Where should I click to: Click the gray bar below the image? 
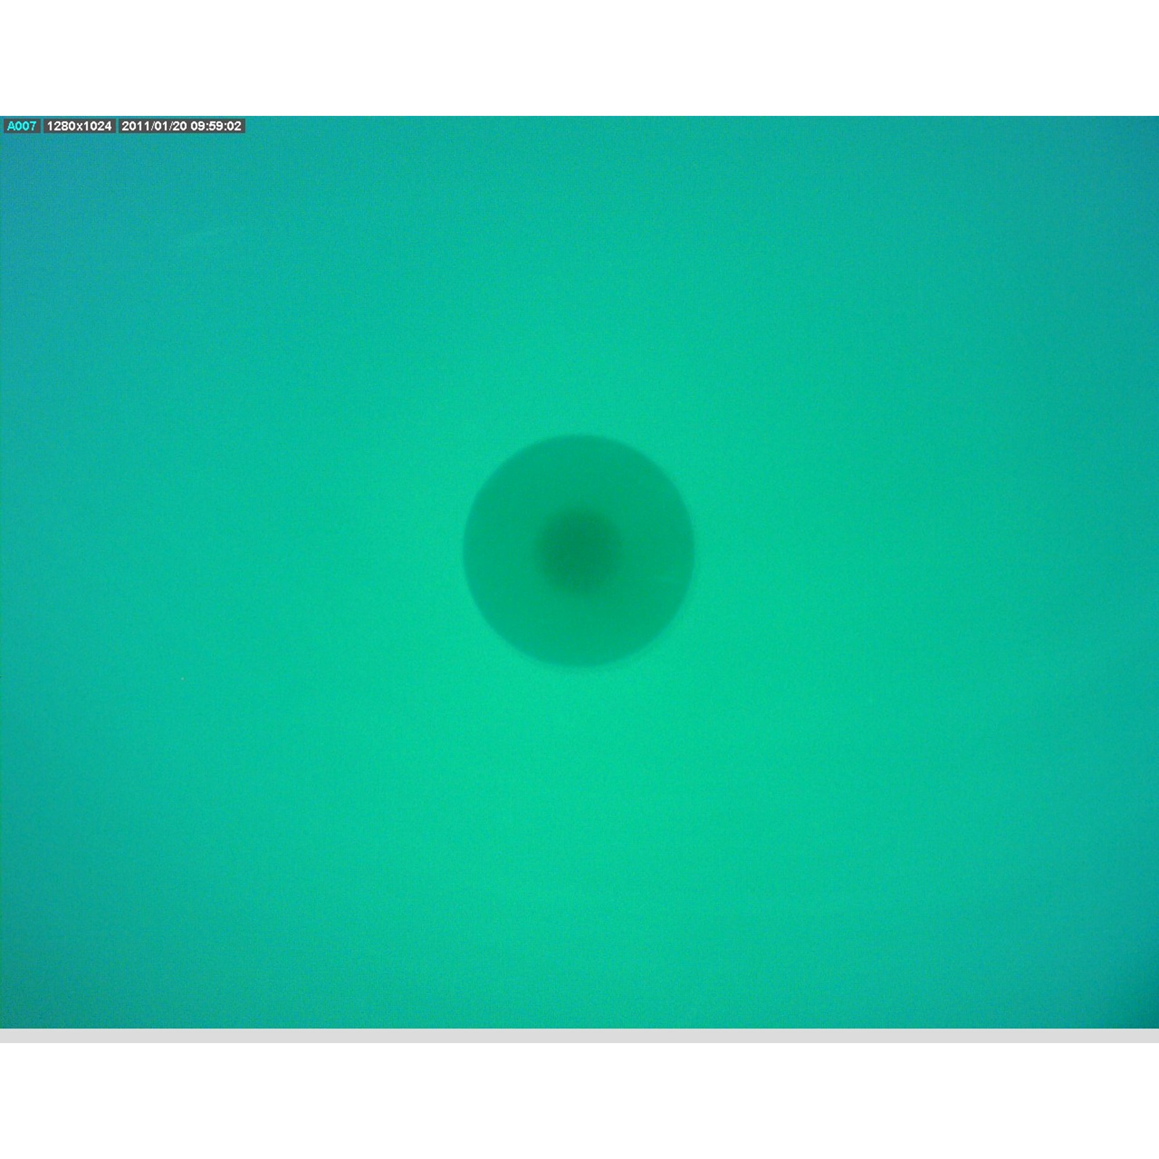[x=579, y=1036]
